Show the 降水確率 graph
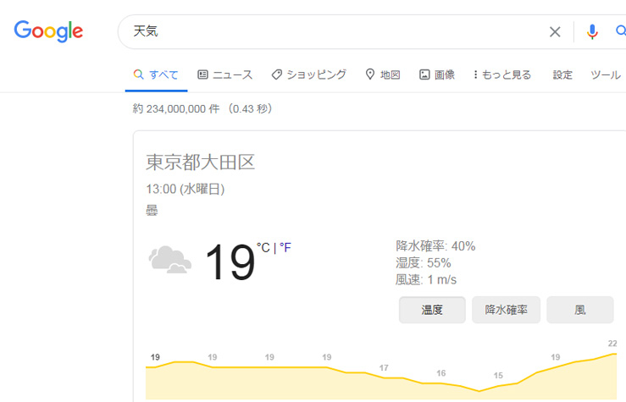Screen dimensions: 626x402 (507, 310)
